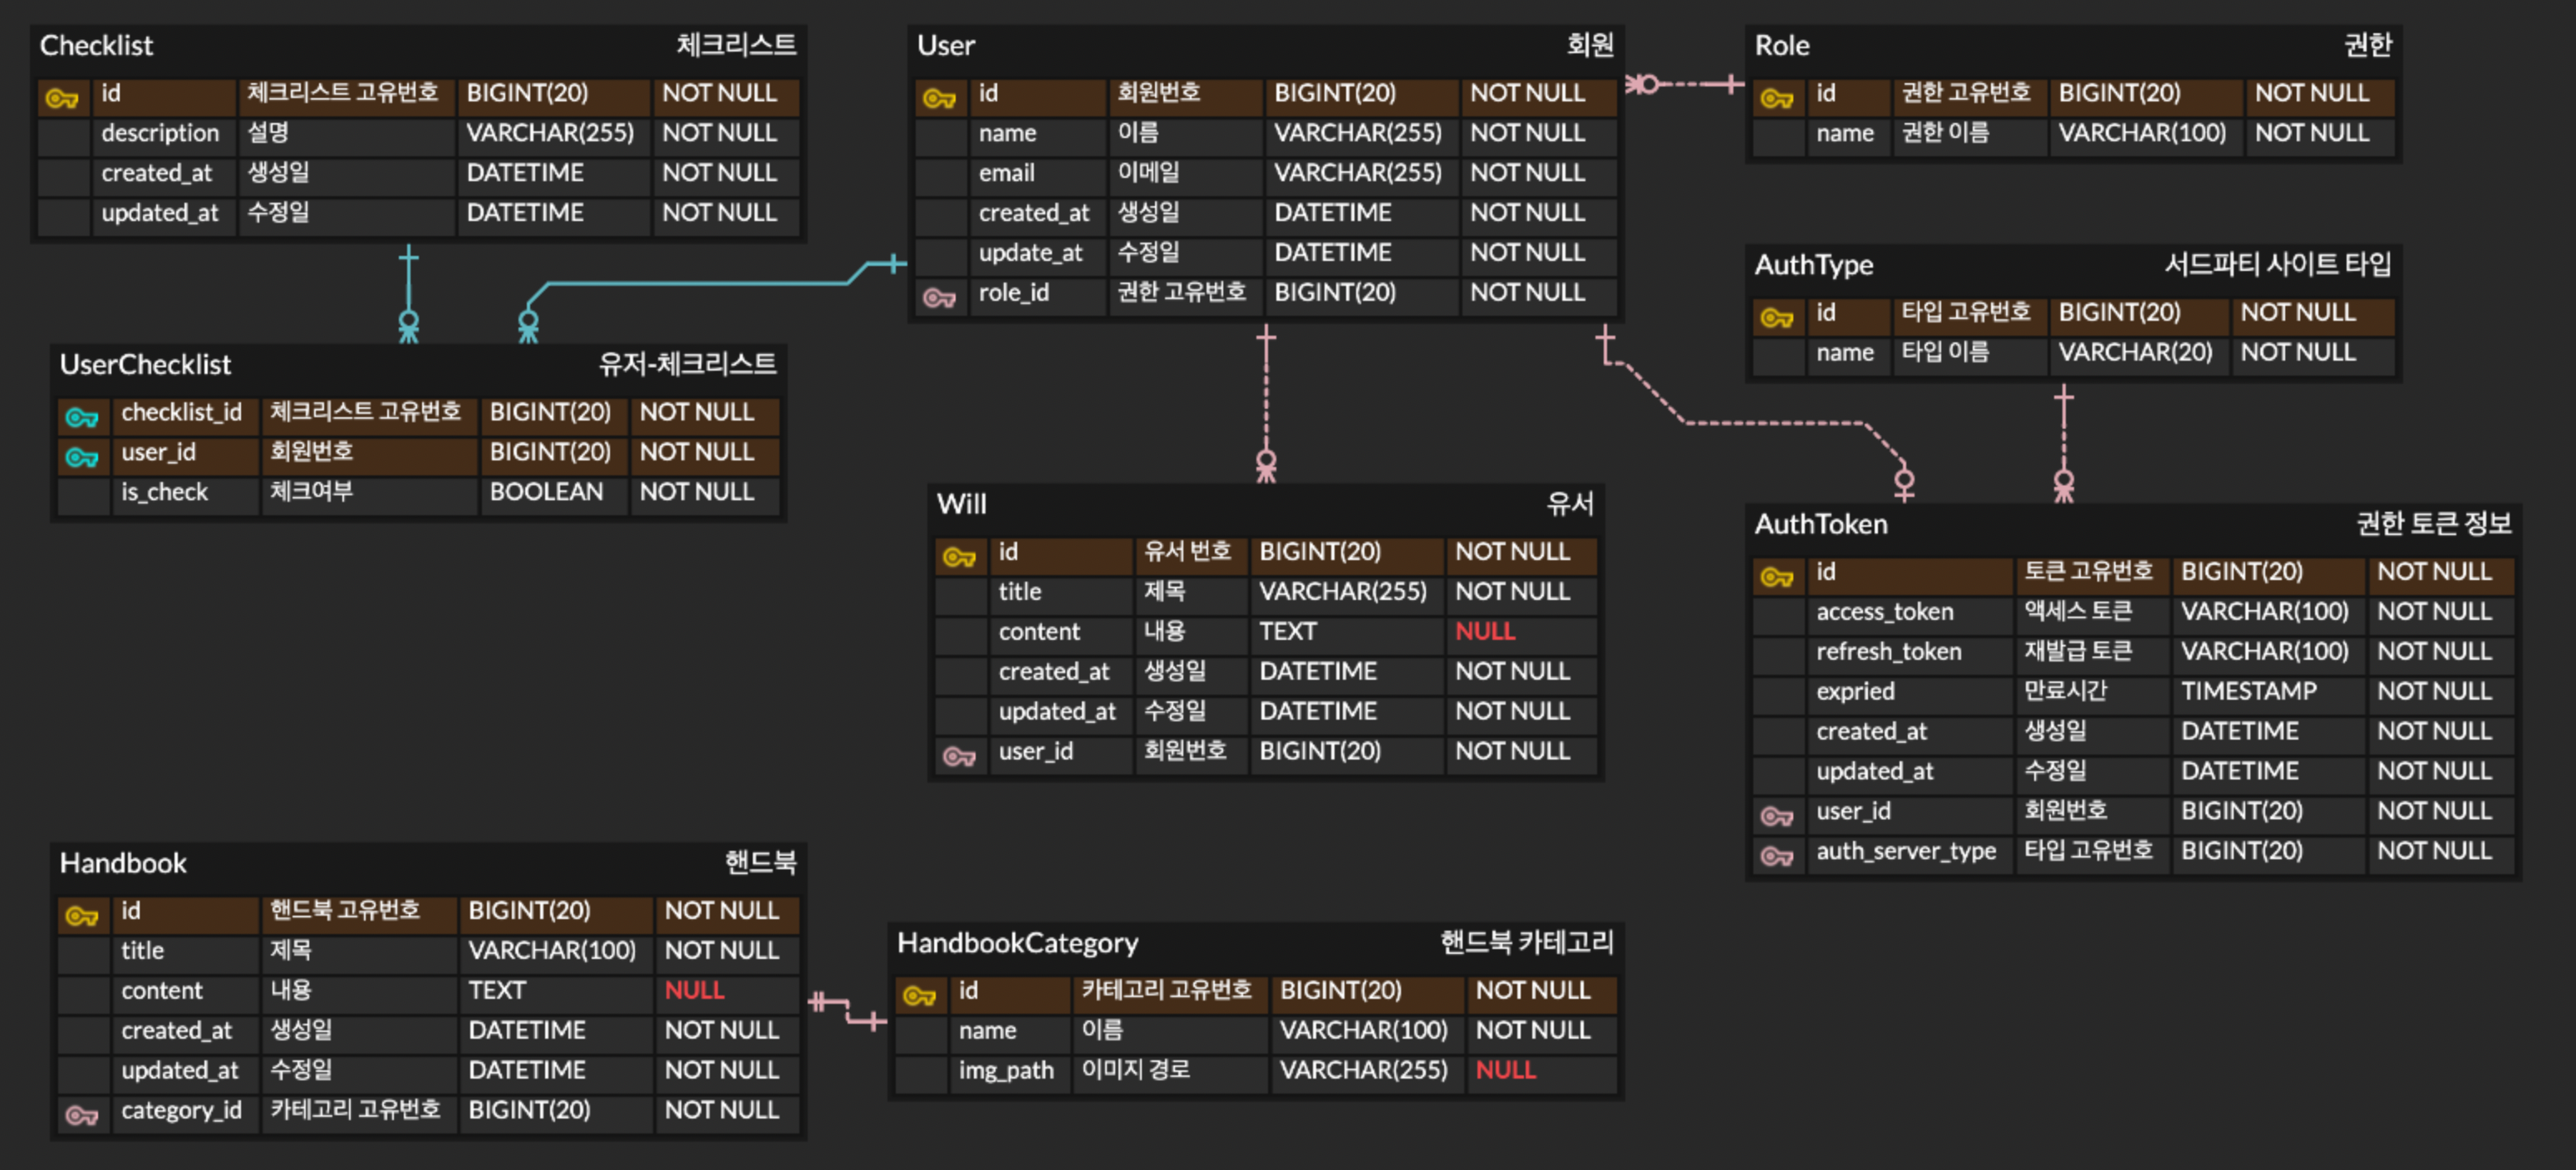Click the red NULL in Will content row

(1484, 631)
